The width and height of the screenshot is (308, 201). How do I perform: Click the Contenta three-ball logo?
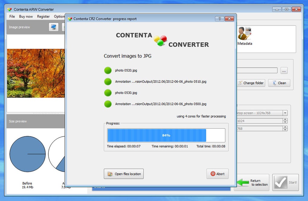pos(160,41)
